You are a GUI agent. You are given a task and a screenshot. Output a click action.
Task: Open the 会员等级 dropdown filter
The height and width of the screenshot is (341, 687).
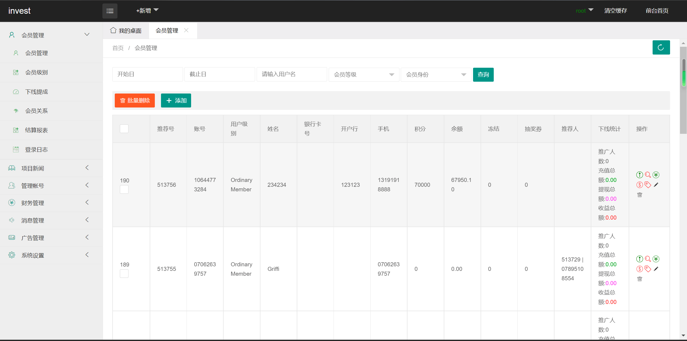pyautogui.click(x=364, y=74)
